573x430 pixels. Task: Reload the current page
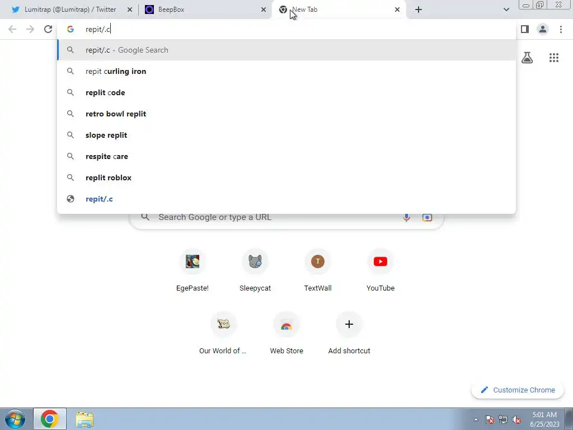coord(48,29)
